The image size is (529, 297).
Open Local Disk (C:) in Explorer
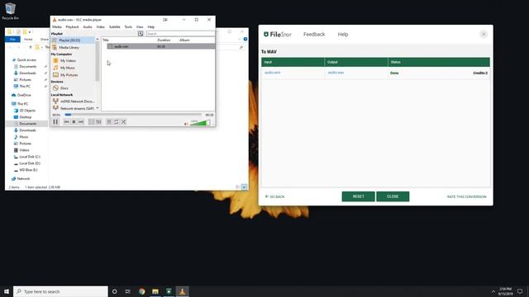pyautogui.click(x=30, y=157)
